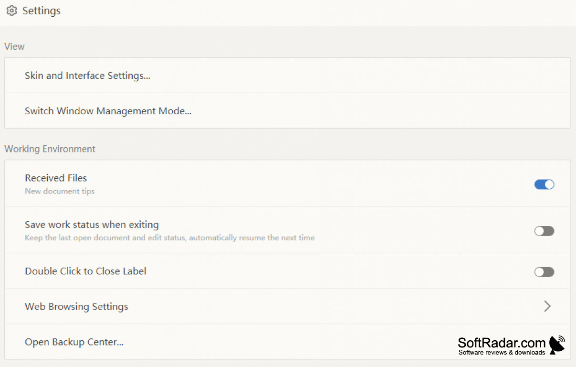Open Switch Window Management Mode dialog
The image size is (576, 367).
(x=108, y=111)
